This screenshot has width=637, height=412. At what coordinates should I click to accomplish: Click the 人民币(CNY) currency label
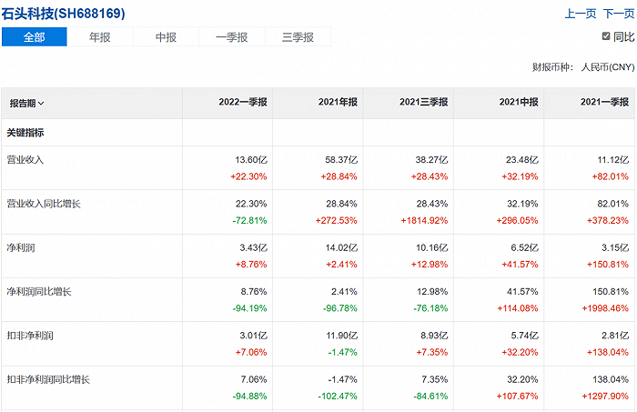coord(608,67)
